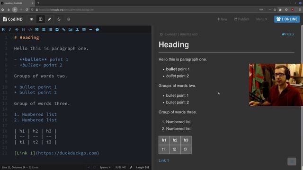Change the SUBLIME keymap mode

pyautogui.click(x=120, y=167)
